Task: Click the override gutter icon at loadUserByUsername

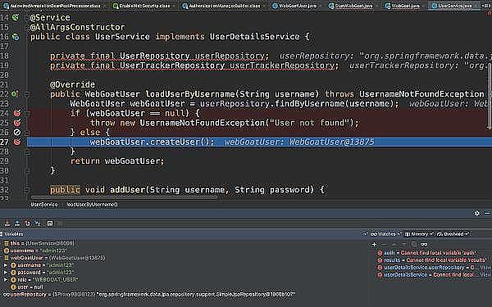Action: [x=15, y=94]
